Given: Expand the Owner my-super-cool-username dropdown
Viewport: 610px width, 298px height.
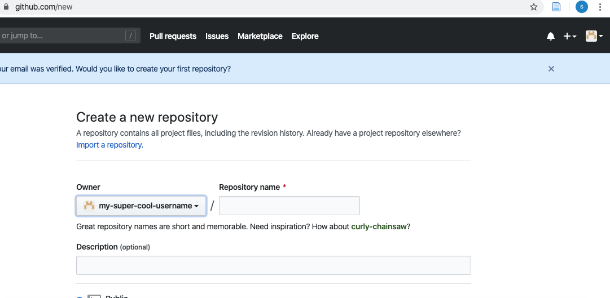Looking at the screenshot, I should (x=141, y=206).
